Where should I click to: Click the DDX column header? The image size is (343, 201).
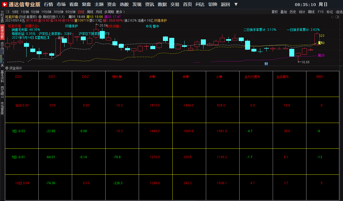coord(18,77)
